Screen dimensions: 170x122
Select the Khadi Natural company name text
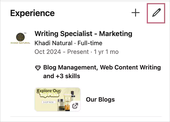coord(53,43)
